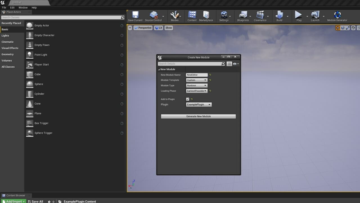360x203 pixels.
Task: Click the Point Light bulb icon
Action: (x=30, y=55)
